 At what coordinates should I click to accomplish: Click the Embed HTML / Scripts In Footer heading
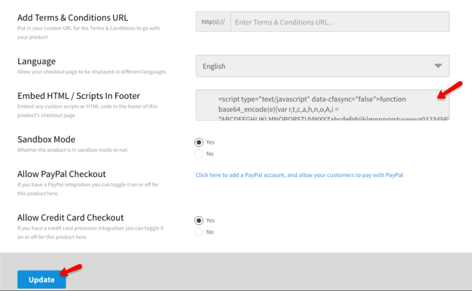79,96
